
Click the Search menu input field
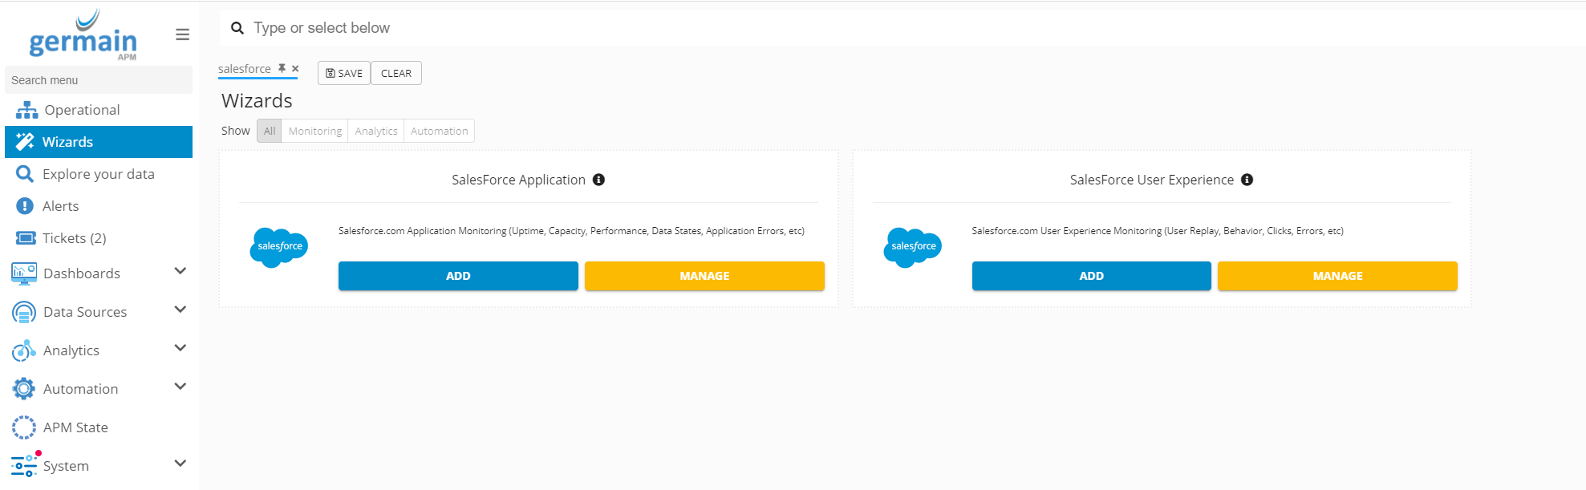click(98, 80)
